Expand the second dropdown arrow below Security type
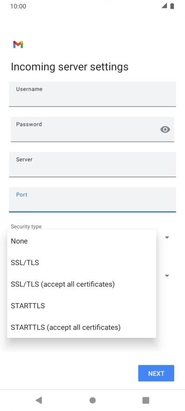The width and height of the screenshot is (185, 411). [167, 276]
